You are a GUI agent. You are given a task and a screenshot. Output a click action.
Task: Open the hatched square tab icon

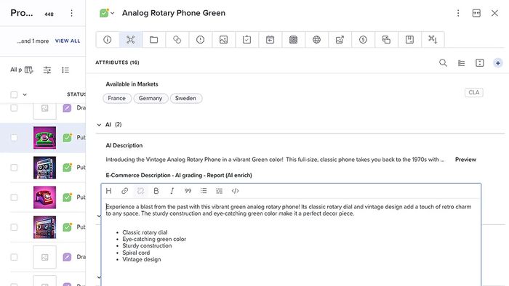tap(294, 39)
